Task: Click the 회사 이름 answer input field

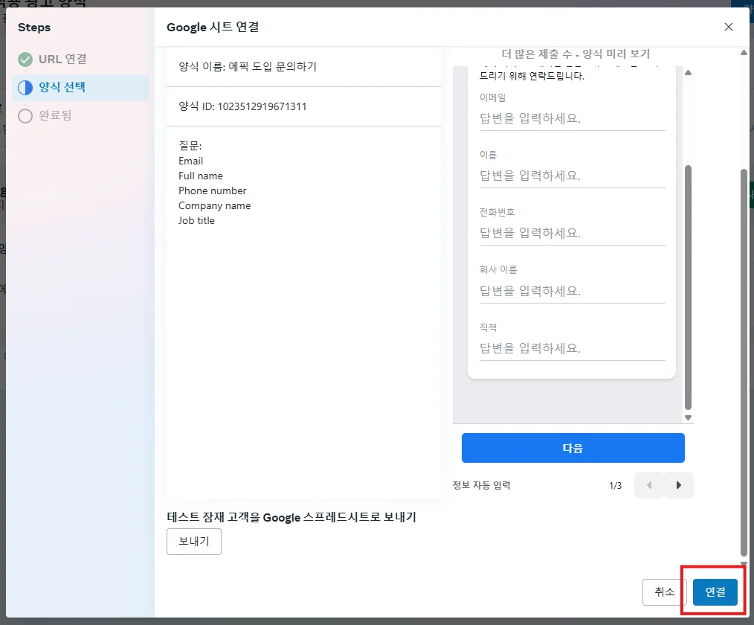Action: tap(573, 291)
